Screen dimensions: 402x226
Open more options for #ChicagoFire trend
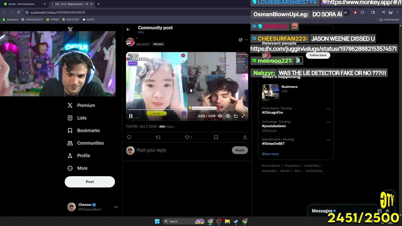pos(328,109)
